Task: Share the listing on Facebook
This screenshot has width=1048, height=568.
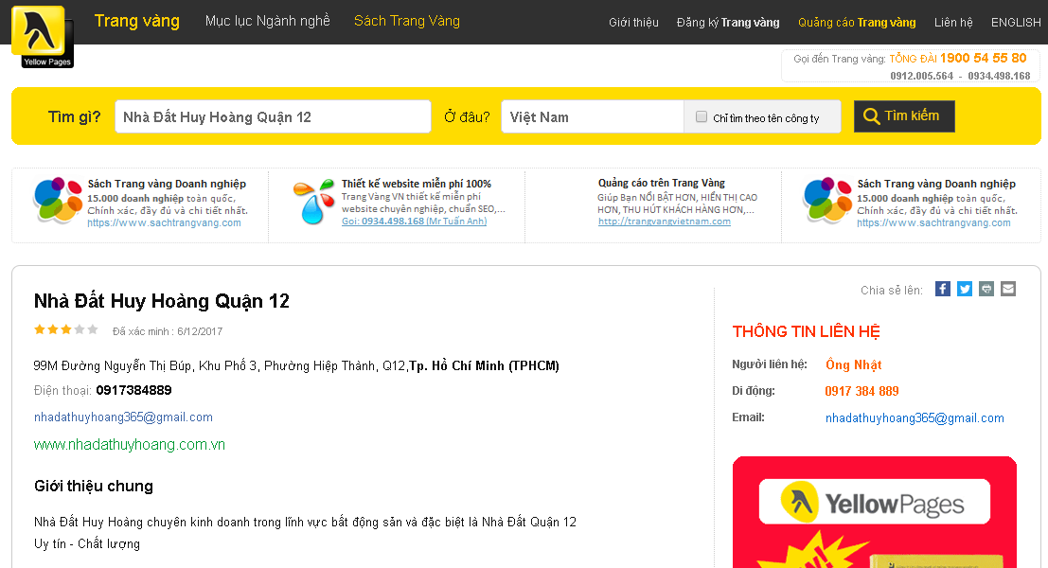Action: [x=942, y=289]
